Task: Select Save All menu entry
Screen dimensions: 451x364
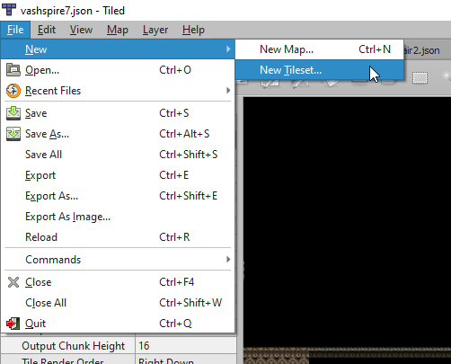Action: tap(118, 155)
